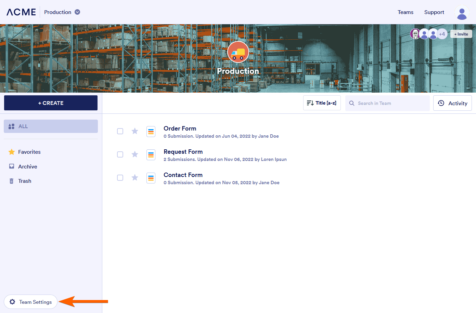Invite a new team member
Image resolution: width=476 pixels, height=313 pixels.
tap(461, 34)
